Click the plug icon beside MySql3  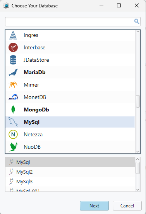click(x=12, y=181)
